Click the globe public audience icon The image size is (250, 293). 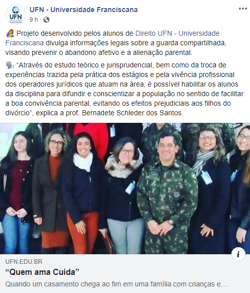(46, 20)
